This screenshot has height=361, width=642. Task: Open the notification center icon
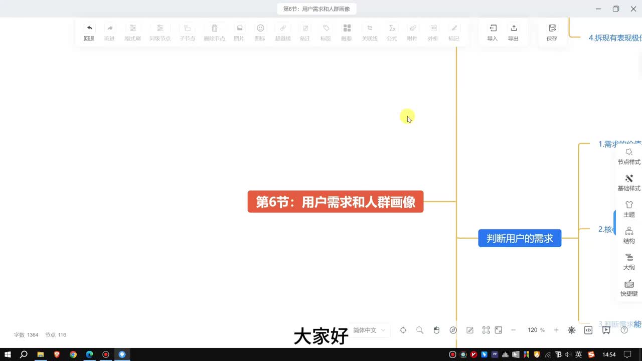[x=628, y=354]
